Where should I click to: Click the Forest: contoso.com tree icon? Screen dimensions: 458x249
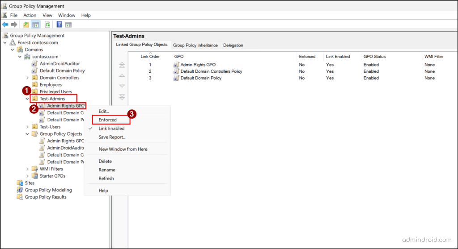13,42
